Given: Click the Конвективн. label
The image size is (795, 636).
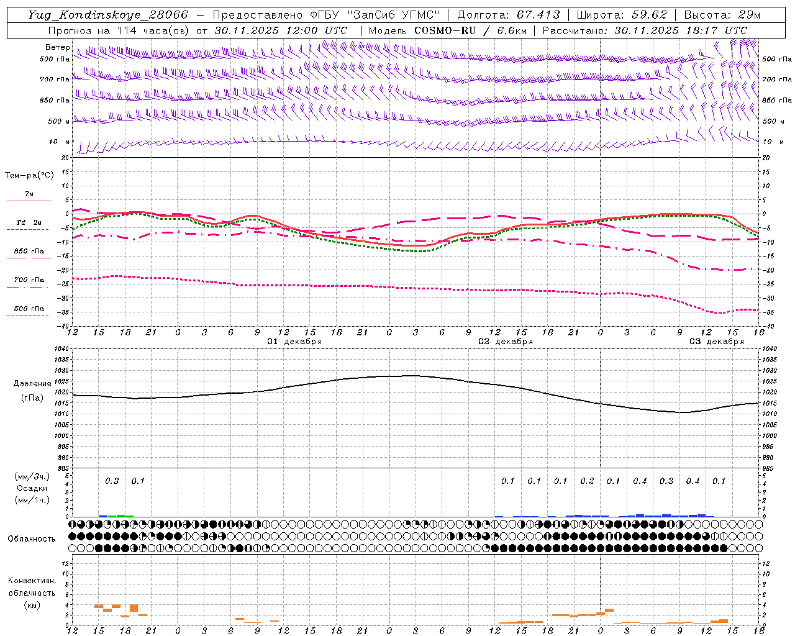Looking at the screenshot, I should [x=32, y=581].
